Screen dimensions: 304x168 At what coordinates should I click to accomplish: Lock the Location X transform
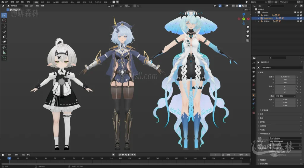pos(297,77)
